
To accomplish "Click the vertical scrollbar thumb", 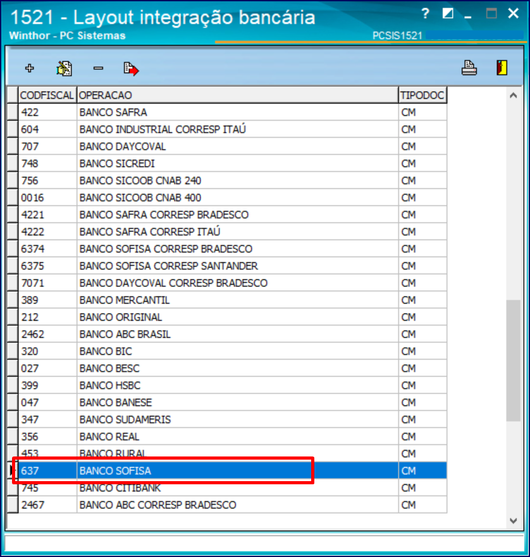I will point(514,360).
